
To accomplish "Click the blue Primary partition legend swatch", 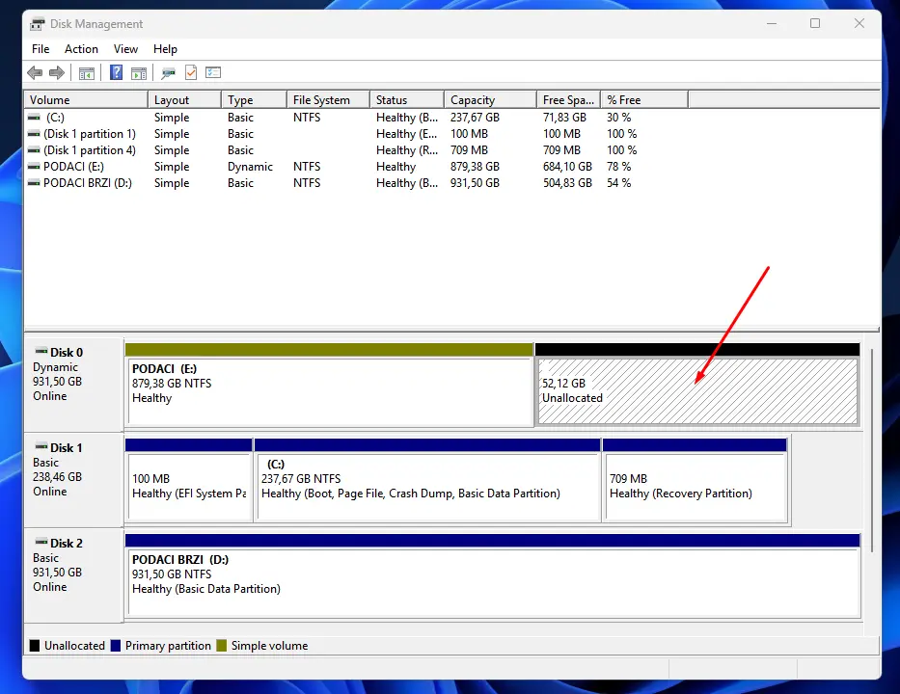I will click(118, 645).
